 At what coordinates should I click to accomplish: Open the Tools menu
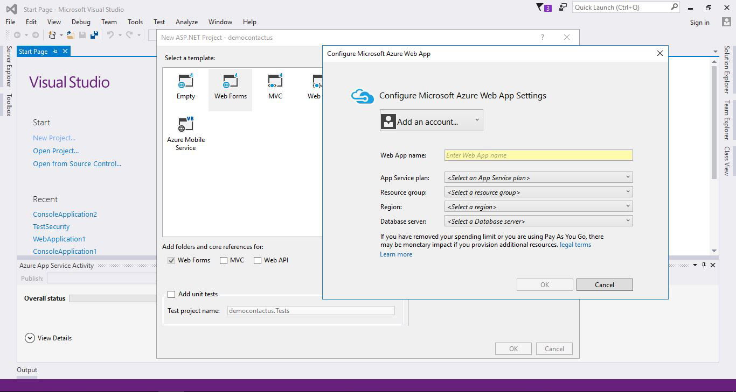point(135,22)
